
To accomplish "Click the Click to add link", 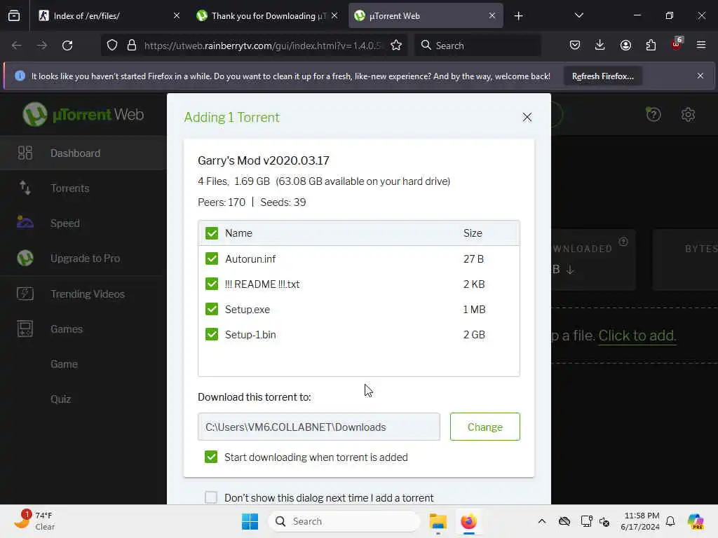I will coord(637,336).
